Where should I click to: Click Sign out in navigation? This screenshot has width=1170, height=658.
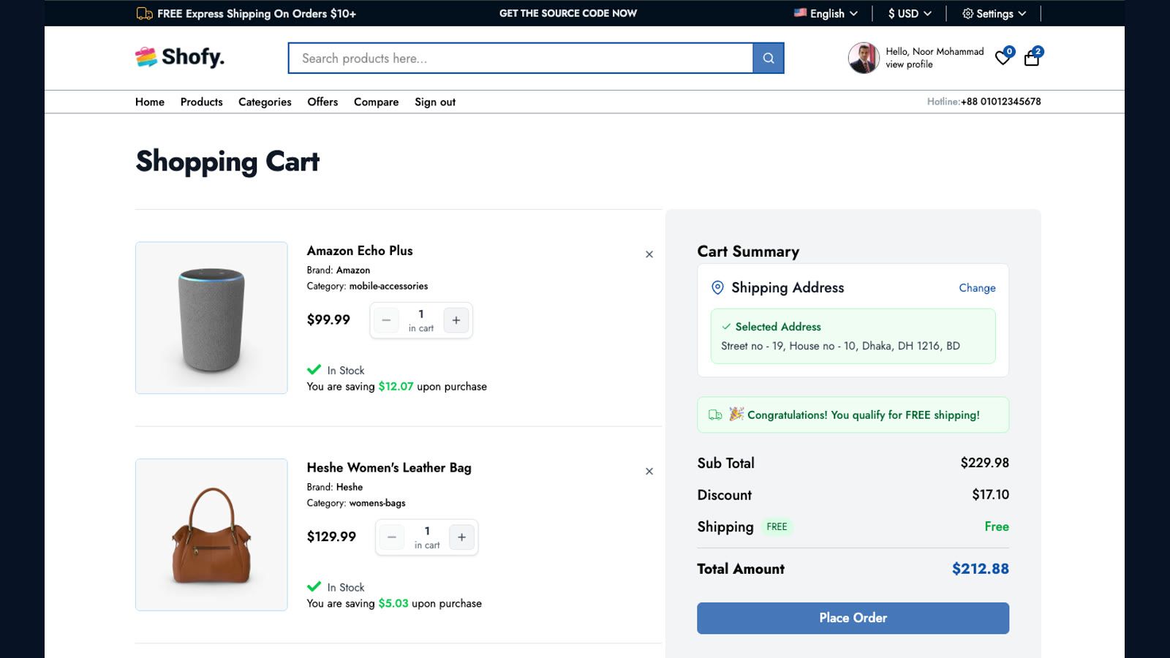(x=435, y=102)
